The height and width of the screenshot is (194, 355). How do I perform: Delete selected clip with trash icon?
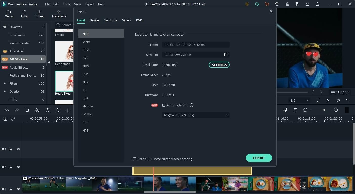click(27, 110)
